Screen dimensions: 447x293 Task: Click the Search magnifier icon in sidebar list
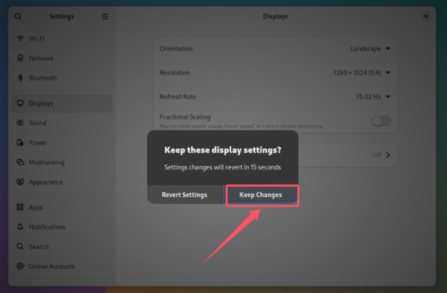[x=20, y=246]
